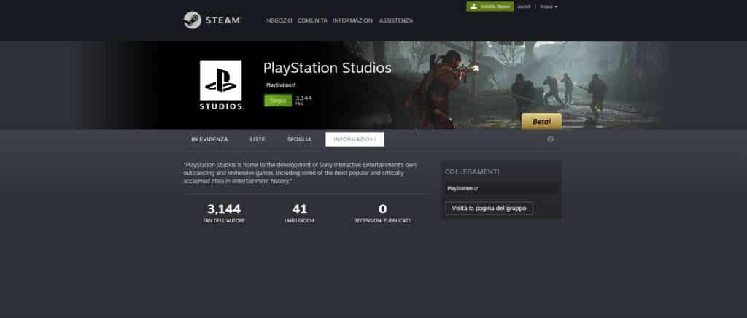Open the PlayStation link under the studio title
The image size is (747, 318).
point(281,85)
